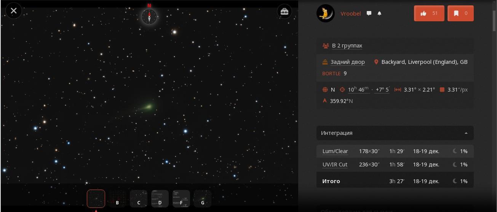Like the image with thumbs-up button

coord(429,13)
